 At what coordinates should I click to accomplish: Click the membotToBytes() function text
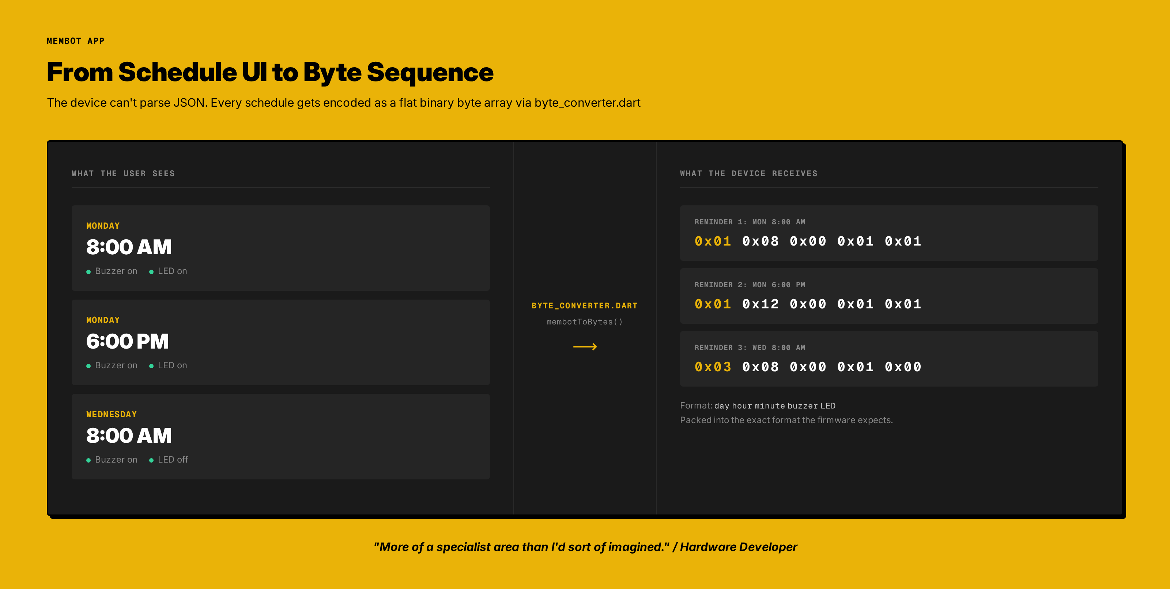585,322
